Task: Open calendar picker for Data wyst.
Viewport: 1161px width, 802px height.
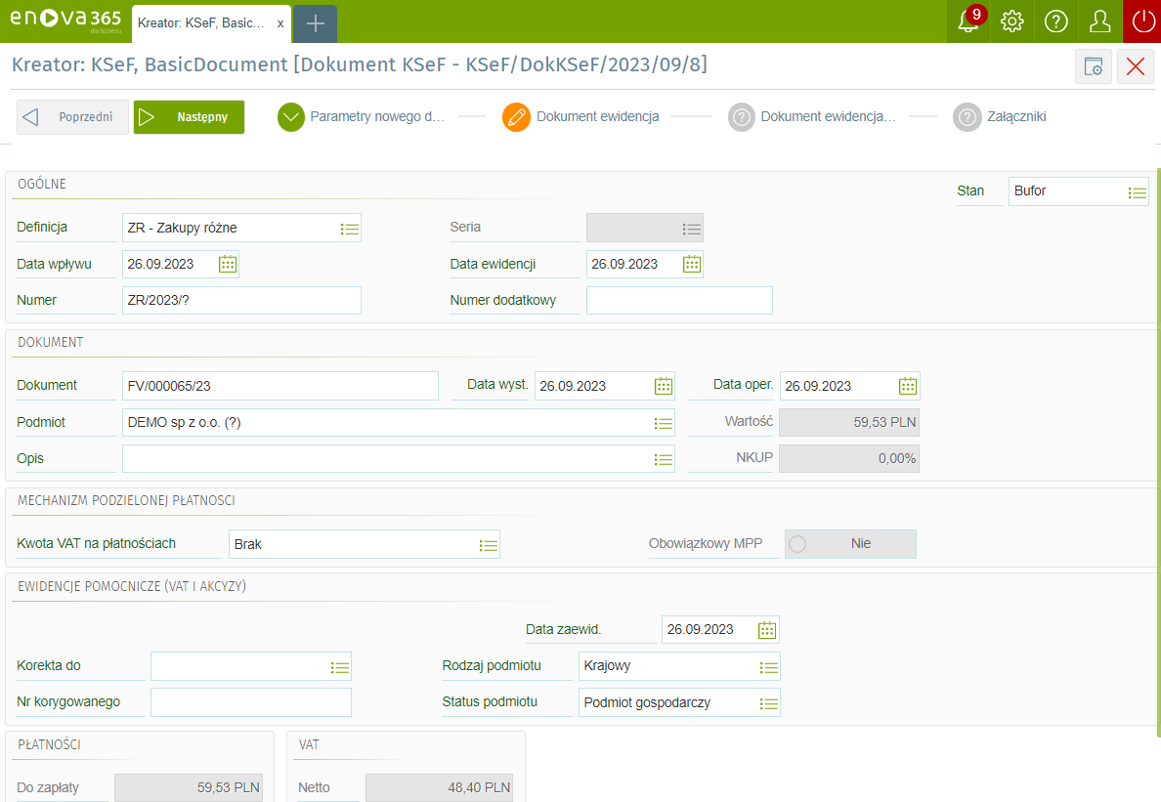Action: (664, 386)
